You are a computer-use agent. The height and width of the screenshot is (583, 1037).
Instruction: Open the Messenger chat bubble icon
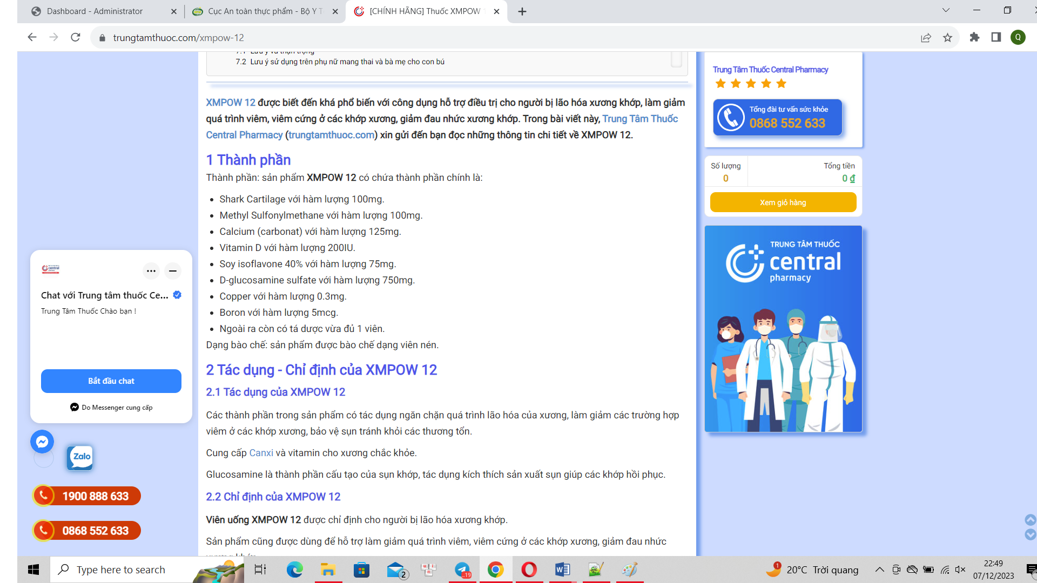click(x=42, y=442)
